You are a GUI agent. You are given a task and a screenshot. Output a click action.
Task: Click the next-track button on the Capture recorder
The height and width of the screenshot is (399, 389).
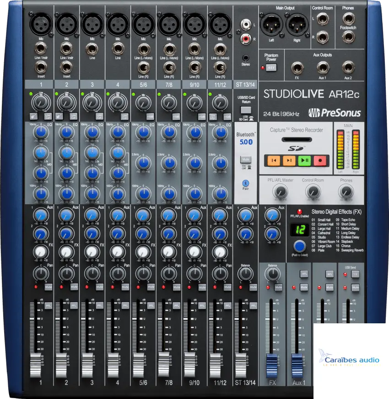tap(289, 161)
